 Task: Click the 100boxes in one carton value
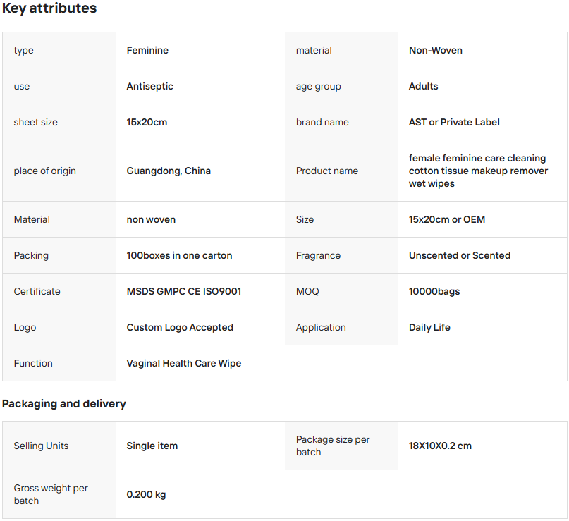tap(179, 255)
